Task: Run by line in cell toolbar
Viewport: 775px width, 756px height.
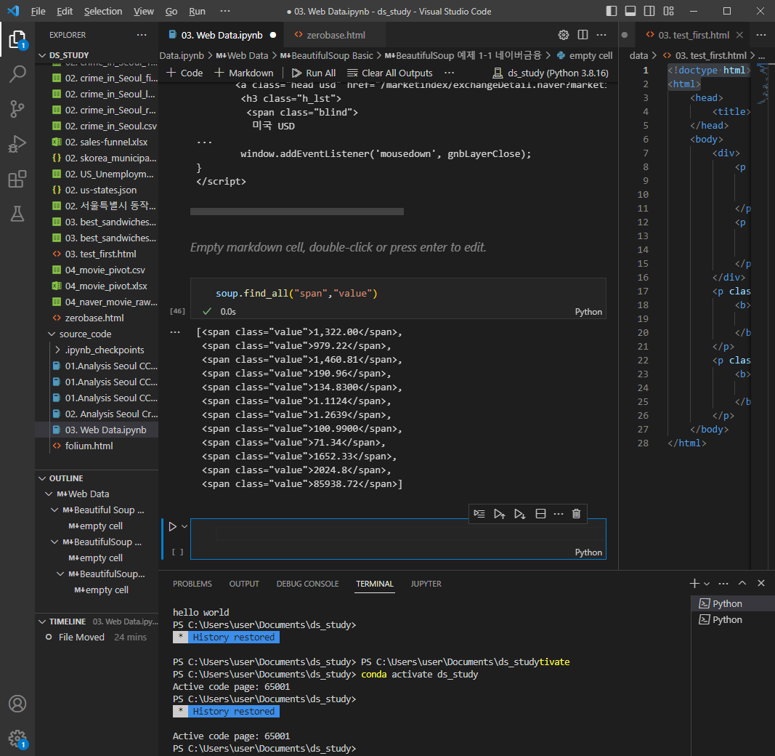Action: tap(479, 513)
